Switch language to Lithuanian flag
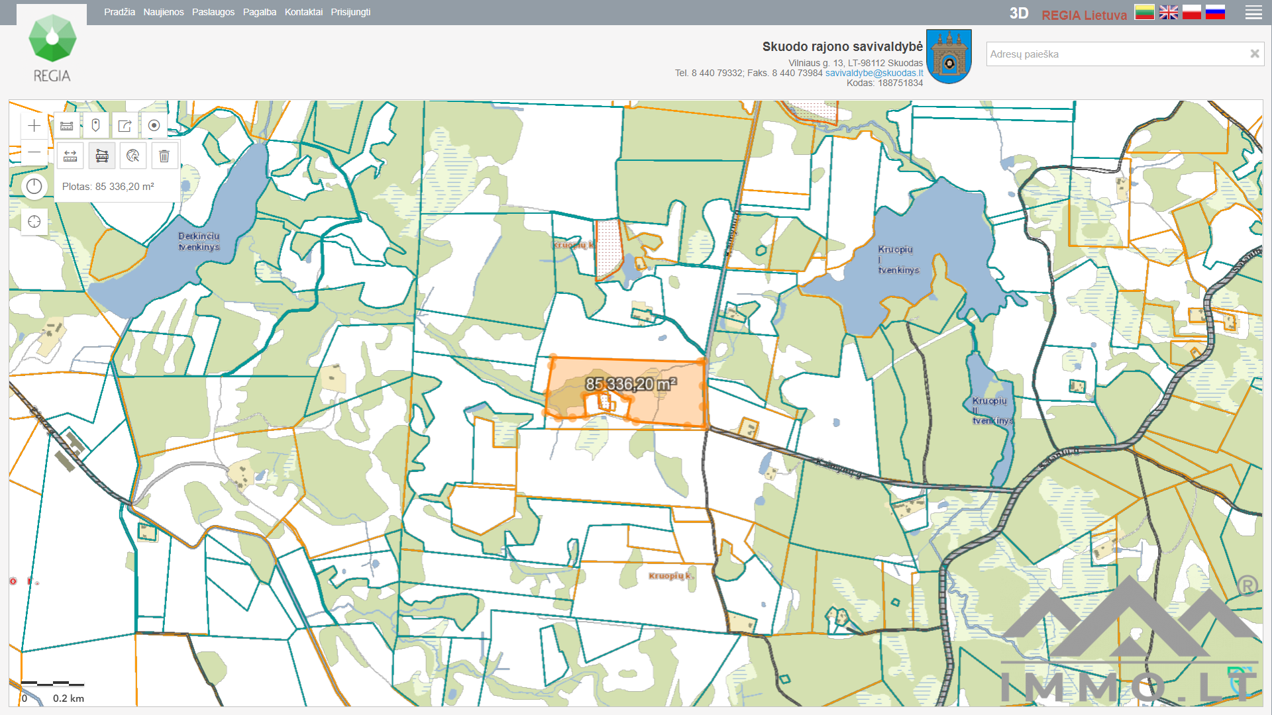 coord(1144,12)
